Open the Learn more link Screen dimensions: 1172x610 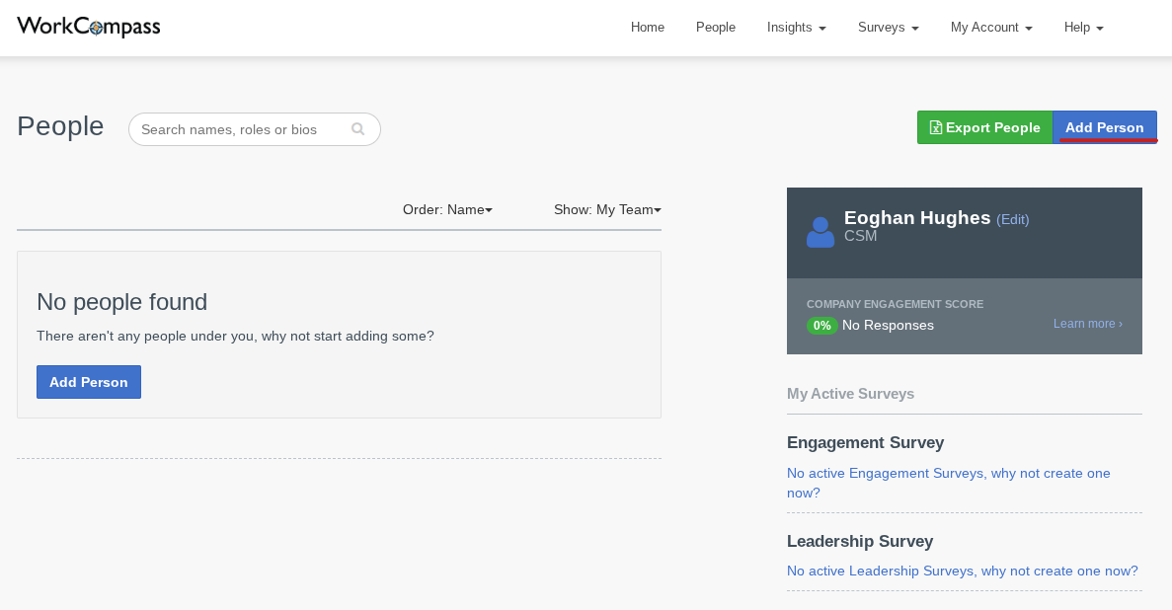1087,324
